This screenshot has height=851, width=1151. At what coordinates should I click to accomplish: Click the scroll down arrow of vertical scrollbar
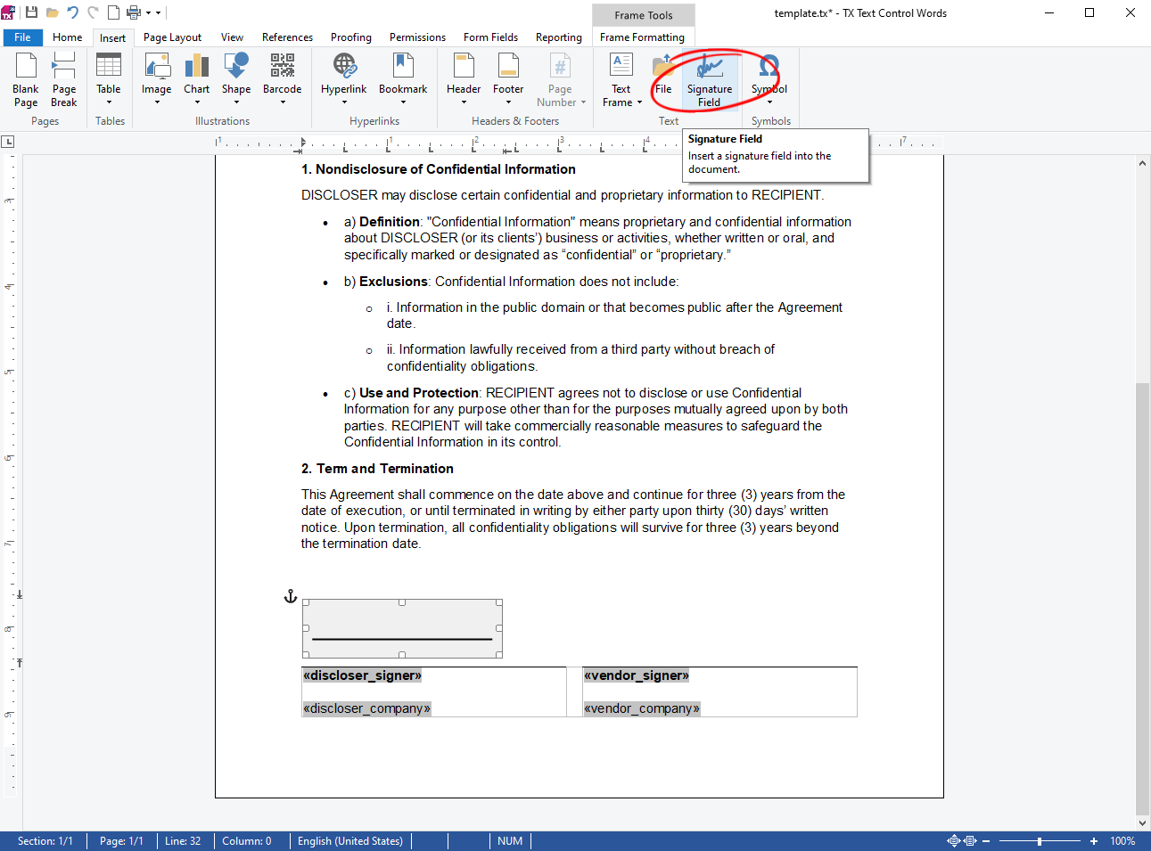coord(1142,822)
